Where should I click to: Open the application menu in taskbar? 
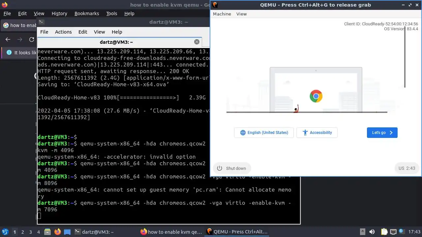(x=5, y=232)
